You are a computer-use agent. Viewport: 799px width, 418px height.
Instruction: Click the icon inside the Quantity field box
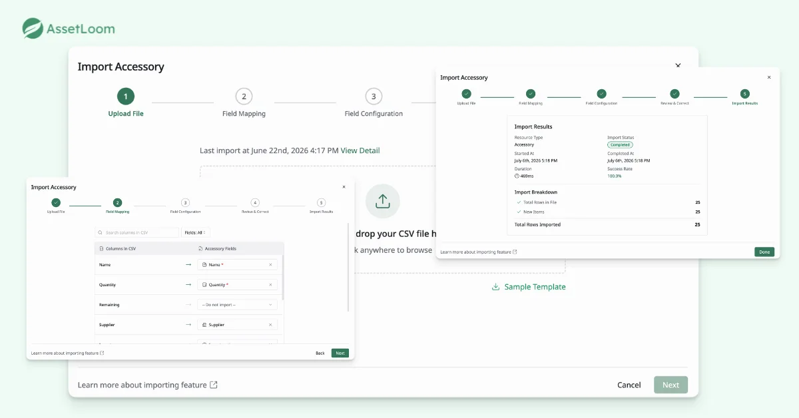(204, 285)
